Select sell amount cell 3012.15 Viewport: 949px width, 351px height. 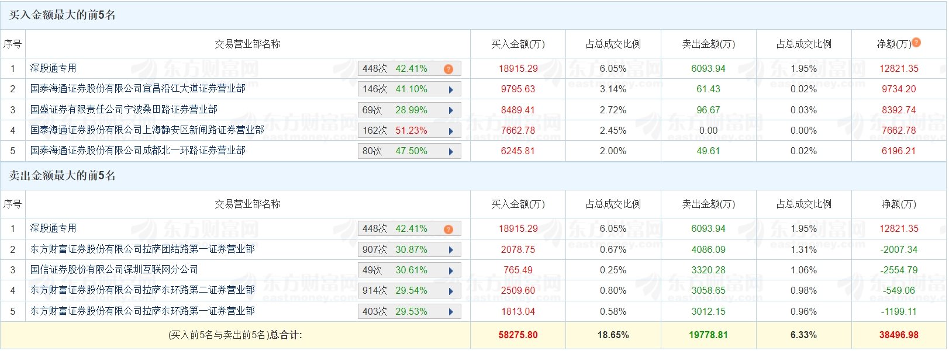[708, 311]
